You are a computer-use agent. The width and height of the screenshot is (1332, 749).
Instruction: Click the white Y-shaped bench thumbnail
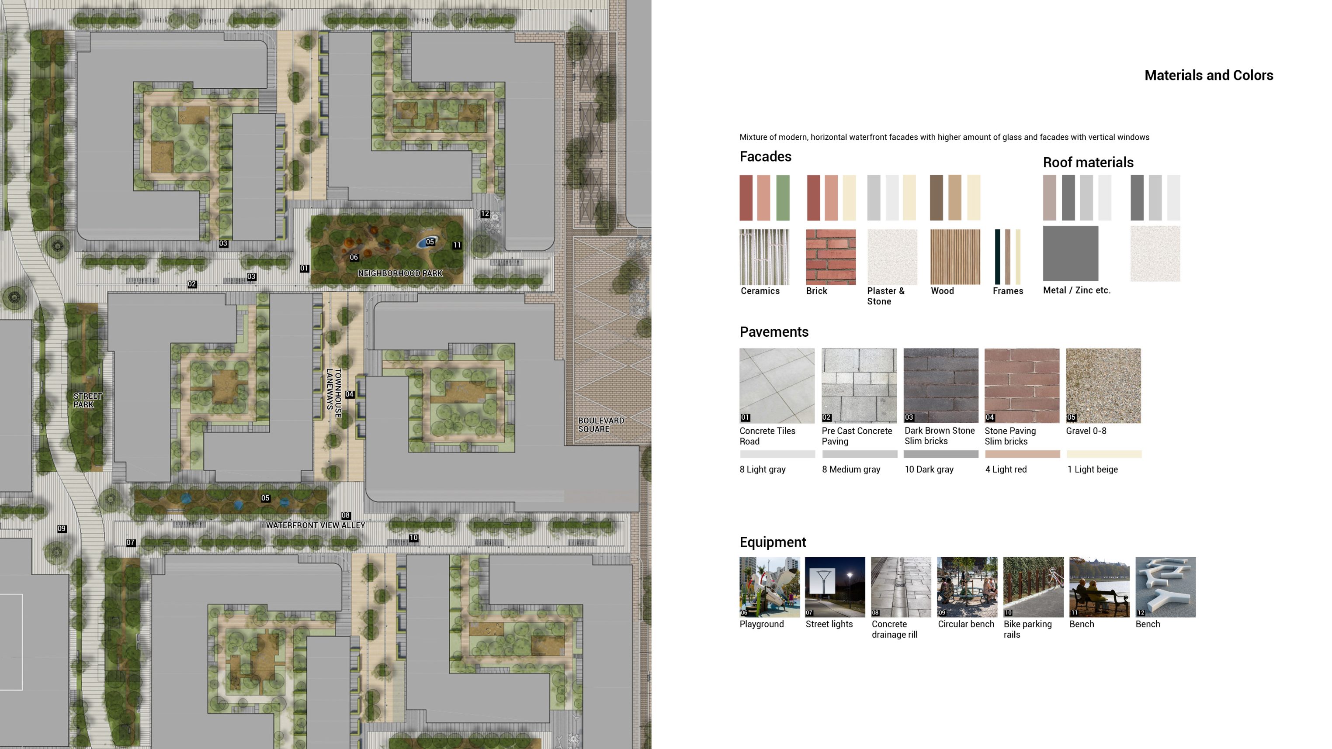1165,587
